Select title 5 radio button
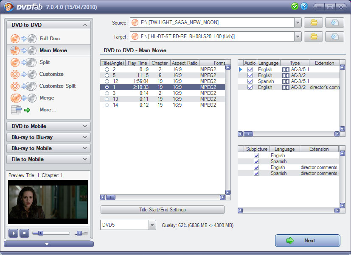 click(x=107, y=75)
